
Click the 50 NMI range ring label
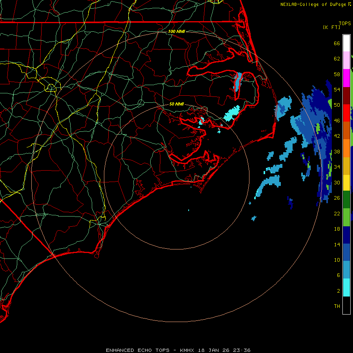176,104
